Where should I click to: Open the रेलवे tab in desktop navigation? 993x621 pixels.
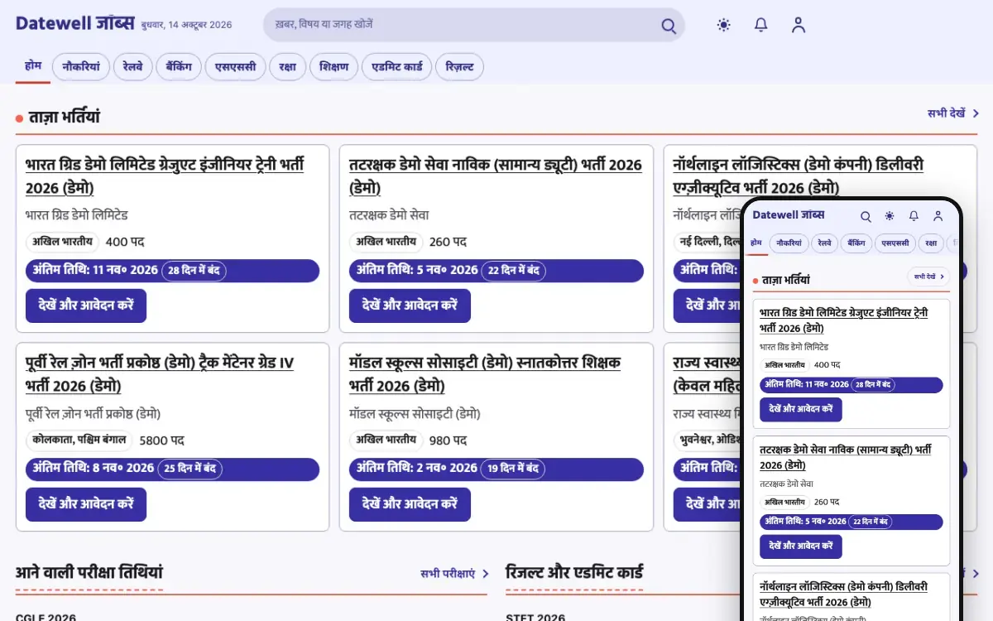tap(132, 67)
